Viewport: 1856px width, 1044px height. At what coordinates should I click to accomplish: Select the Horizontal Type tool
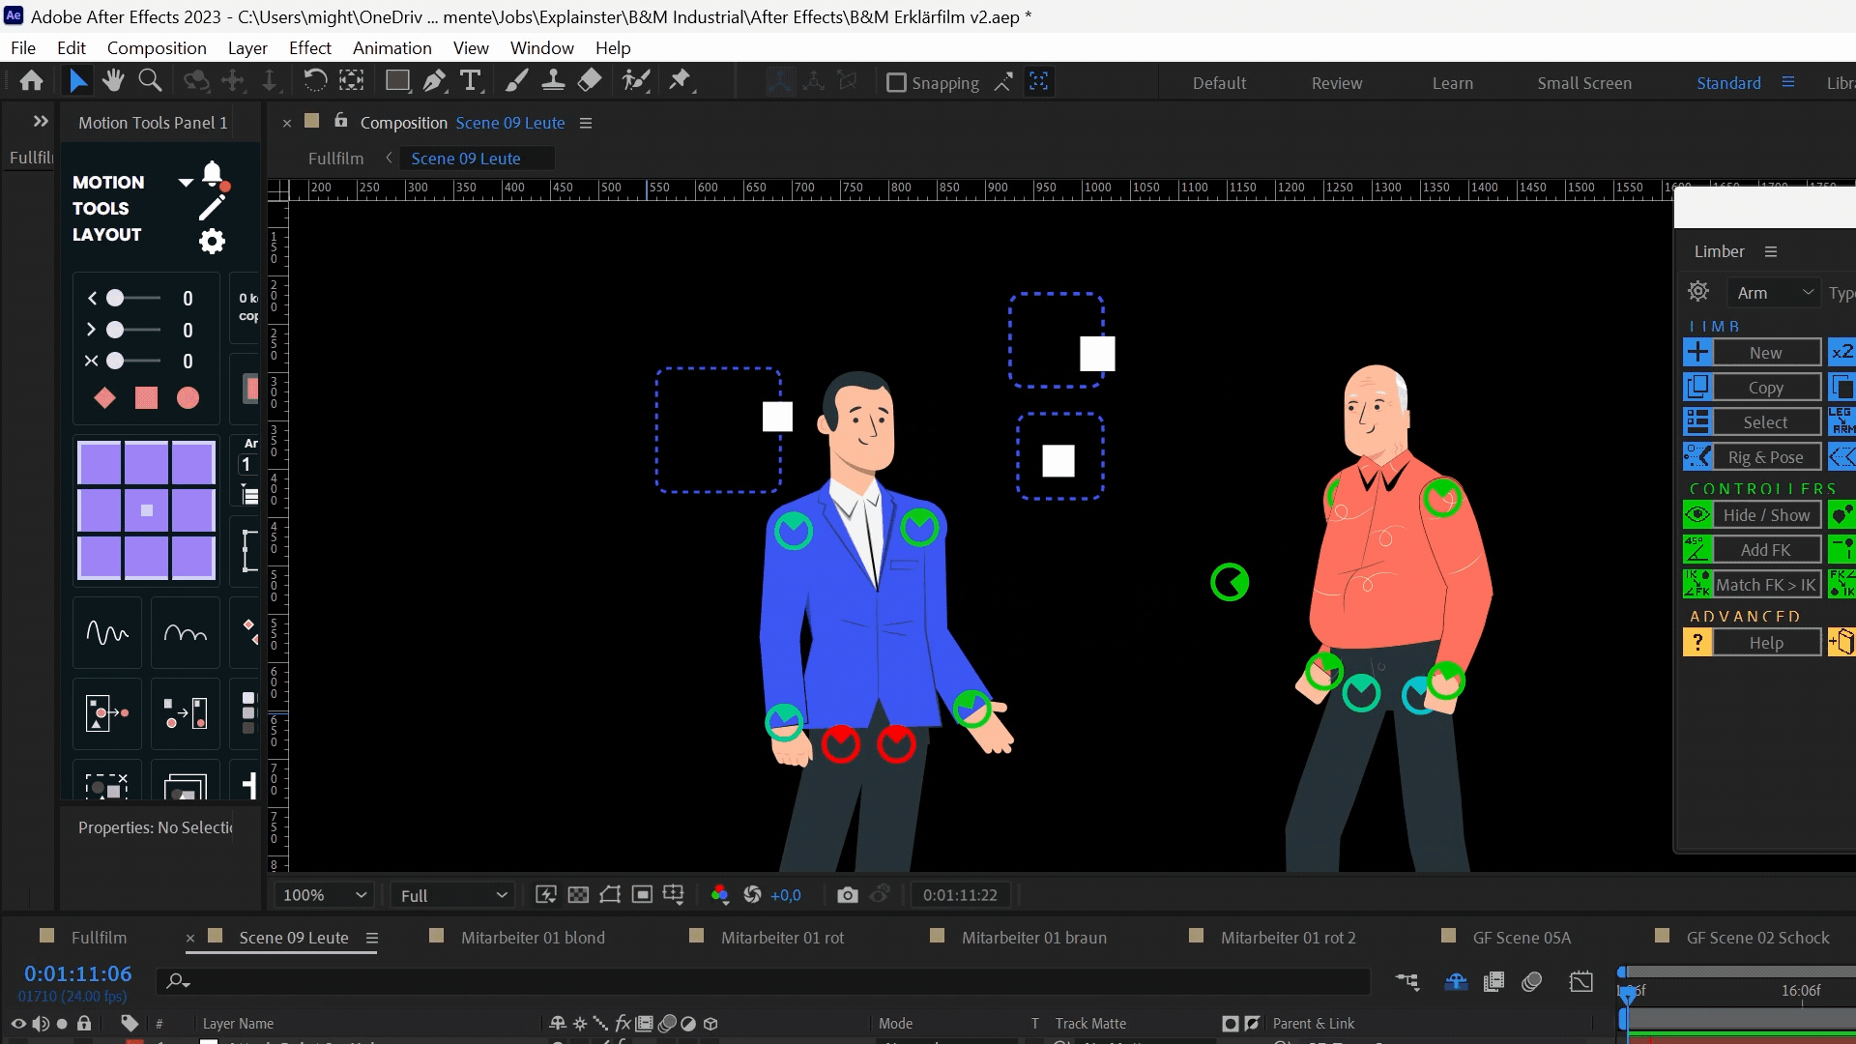471,81
